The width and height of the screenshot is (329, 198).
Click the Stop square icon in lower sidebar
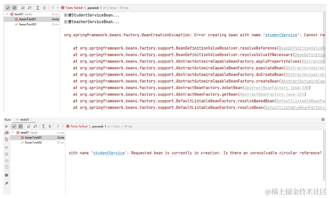pos(7,148)
